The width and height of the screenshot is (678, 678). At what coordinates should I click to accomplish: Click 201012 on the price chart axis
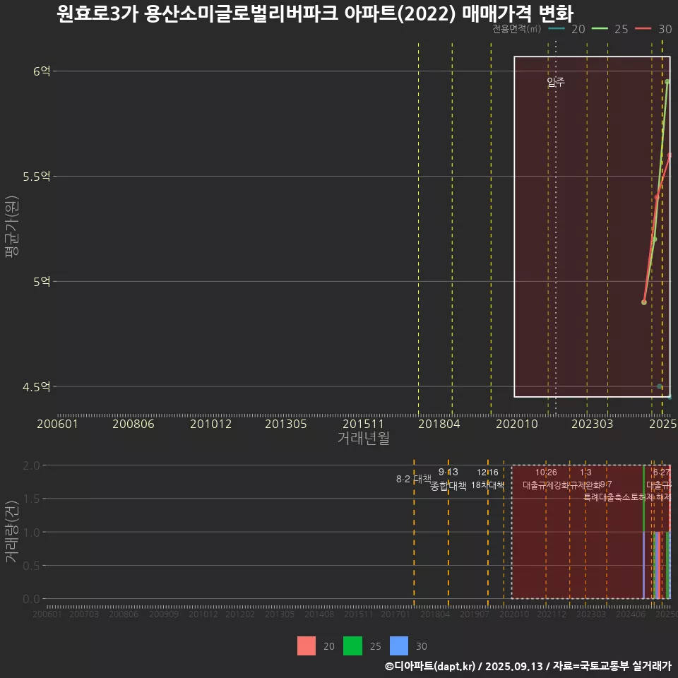pyautogui.click(x=210, y=424)
